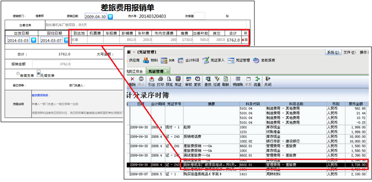Click the 出差任务 text field
372x182 pixels.
coord(146,25)
